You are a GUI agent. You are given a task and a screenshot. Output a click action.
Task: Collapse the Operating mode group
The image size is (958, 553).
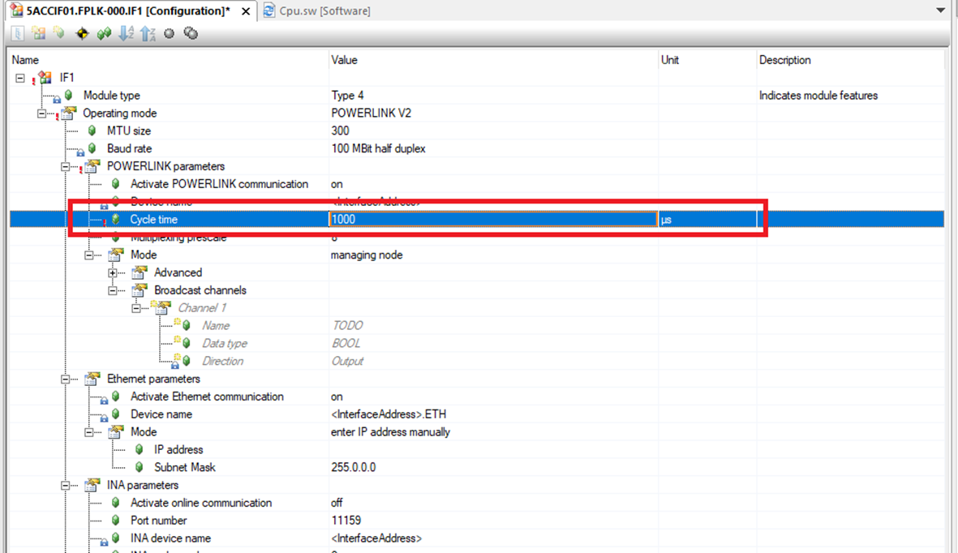pyautogui.click(x=43, y=114)
